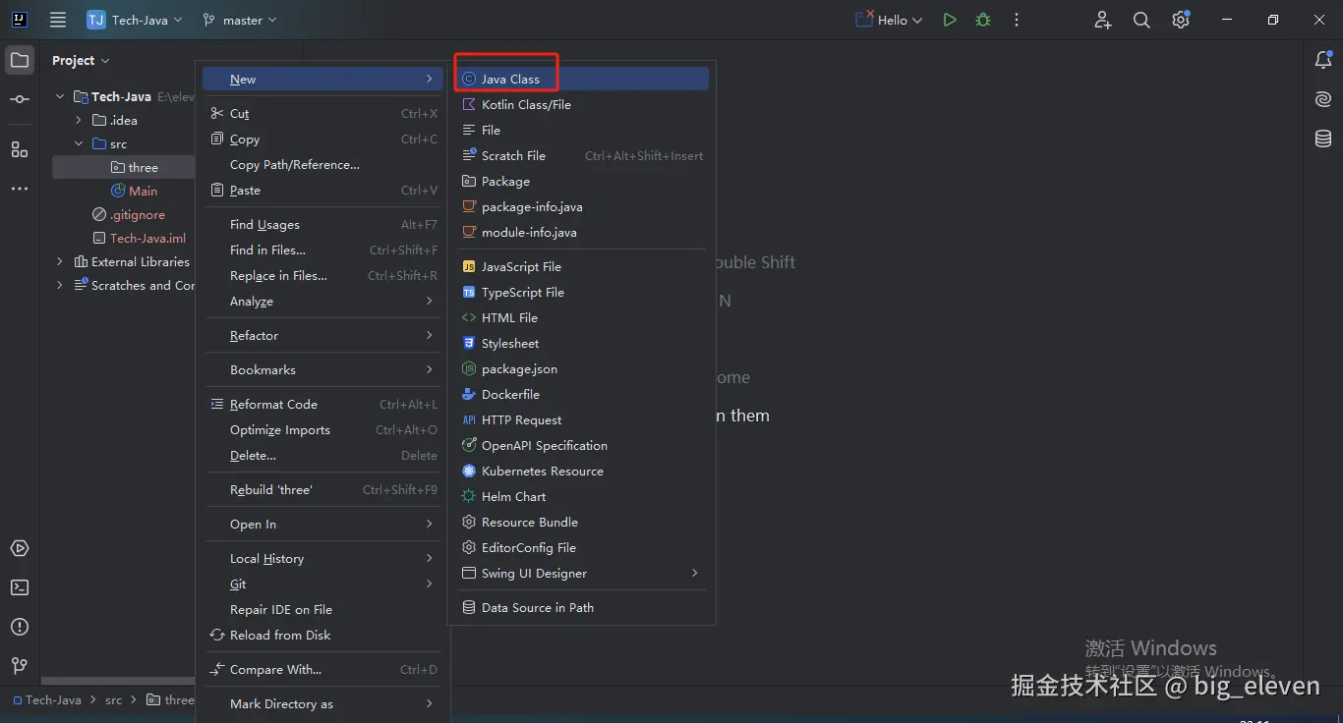Select the .gitignore file
The height and width of the screenshot is (723, 1343).
point(128,214)
